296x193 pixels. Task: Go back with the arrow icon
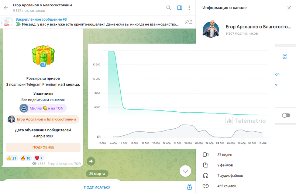(6, 8)
